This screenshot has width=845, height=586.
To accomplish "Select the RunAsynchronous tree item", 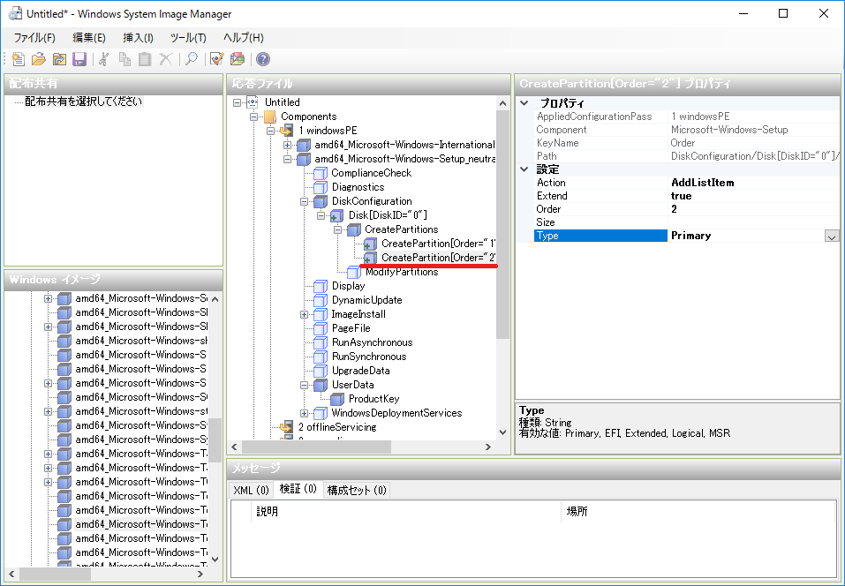I will click(x=372, y=342).
